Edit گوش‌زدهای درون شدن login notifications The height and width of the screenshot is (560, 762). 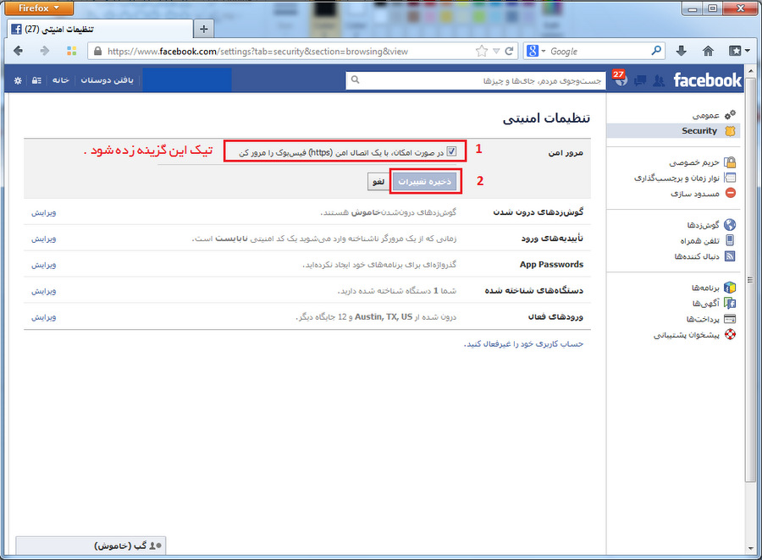(44, 212)
